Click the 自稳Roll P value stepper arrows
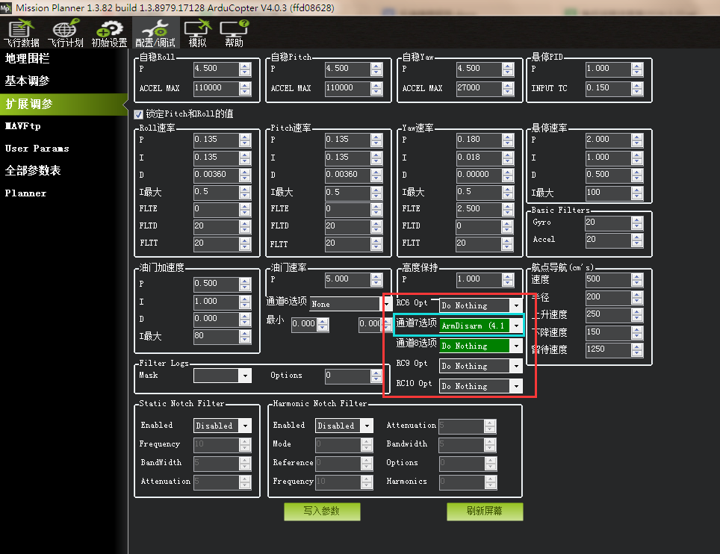This screenshot has height=554, width=720. 245,69
